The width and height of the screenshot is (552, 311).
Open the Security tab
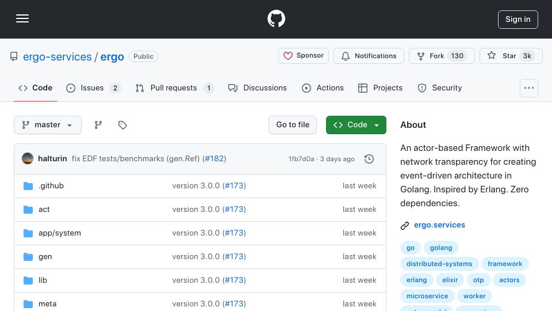[440, 88]
